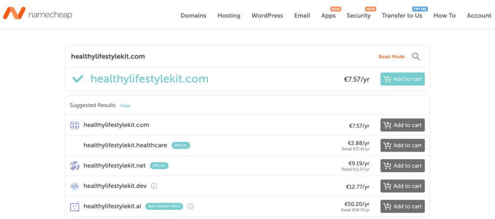
Task: Click the large teal healthylifestylekit.com result name
Action: pos(150,79)
